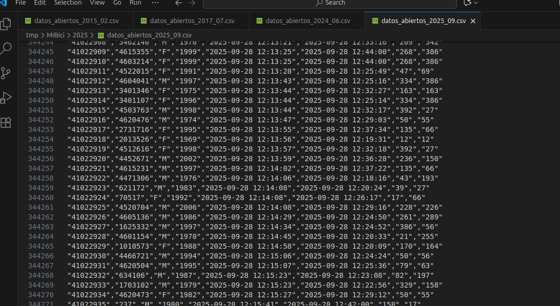Open the Search view in activity bar
This screenshot has height=306, width=560.
(x=6, y=49)
